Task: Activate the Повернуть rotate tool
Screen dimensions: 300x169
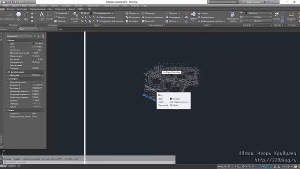Action: tap(149, 14)
